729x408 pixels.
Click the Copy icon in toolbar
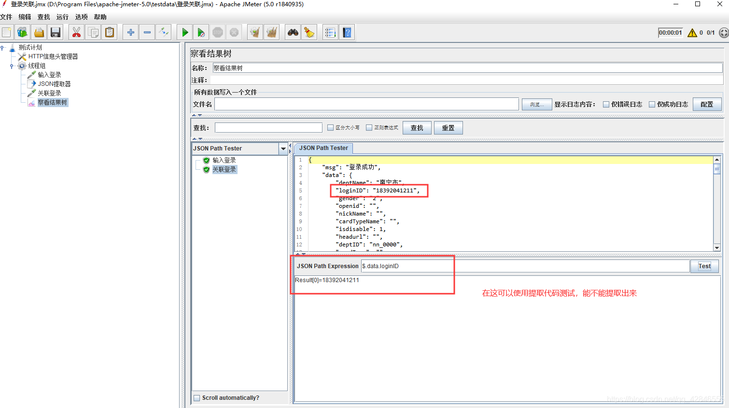pyautogui.click(x=94, y=32)
